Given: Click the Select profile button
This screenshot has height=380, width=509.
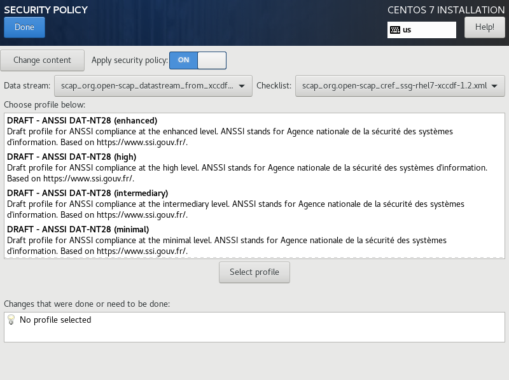Looking at the screenshot, I should click(254, 272).
